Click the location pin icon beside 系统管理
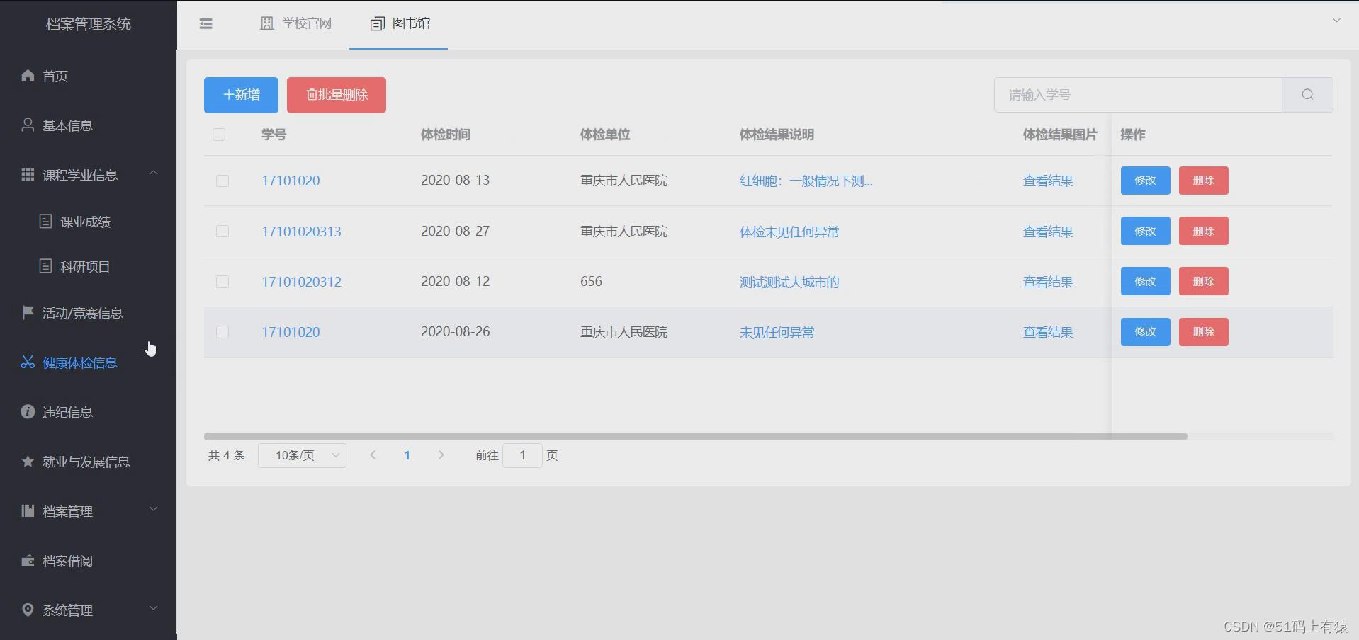 (28, 610)
